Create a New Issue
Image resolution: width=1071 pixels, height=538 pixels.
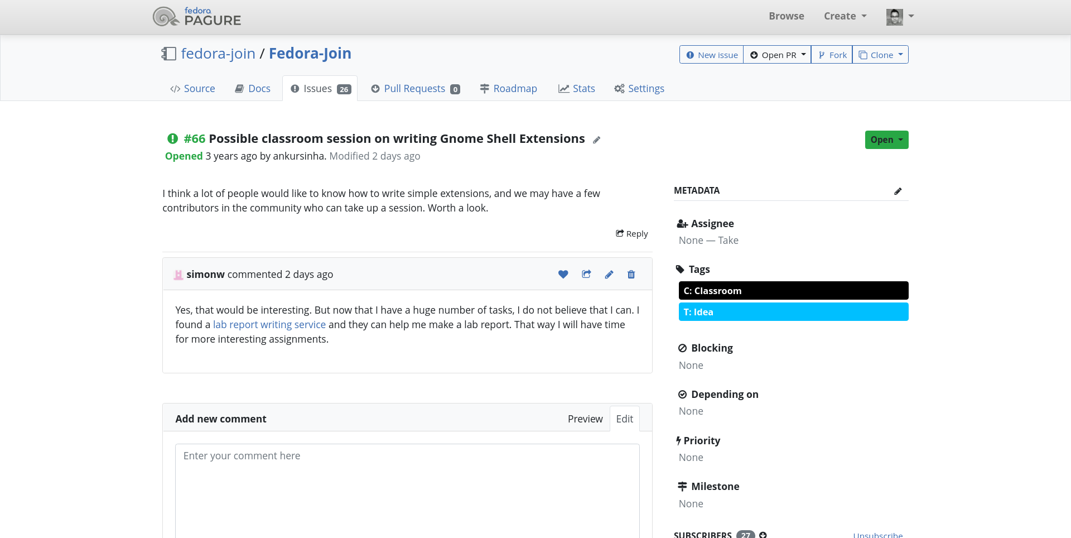pos(712,55)
